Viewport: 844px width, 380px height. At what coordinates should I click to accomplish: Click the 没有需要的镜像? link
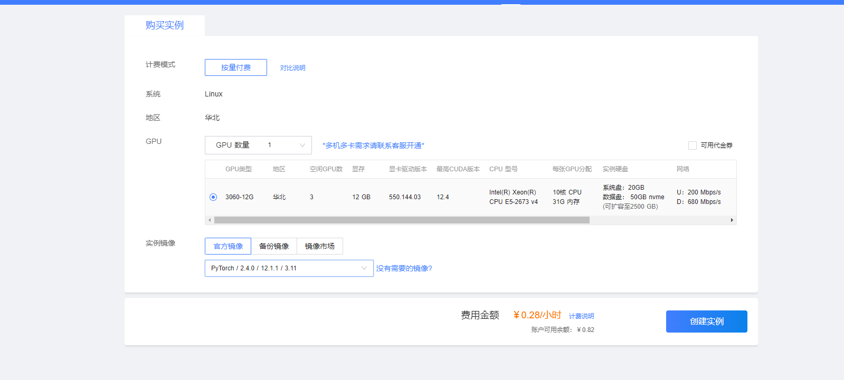[x=404, y=269]
